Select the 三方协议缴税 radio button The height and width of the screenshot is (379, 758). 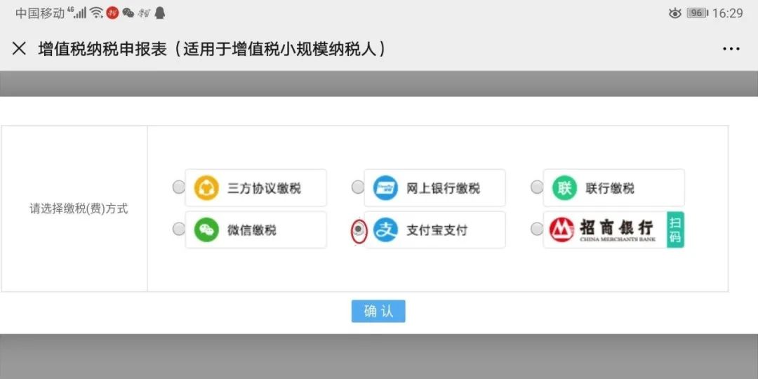point(178,187)
